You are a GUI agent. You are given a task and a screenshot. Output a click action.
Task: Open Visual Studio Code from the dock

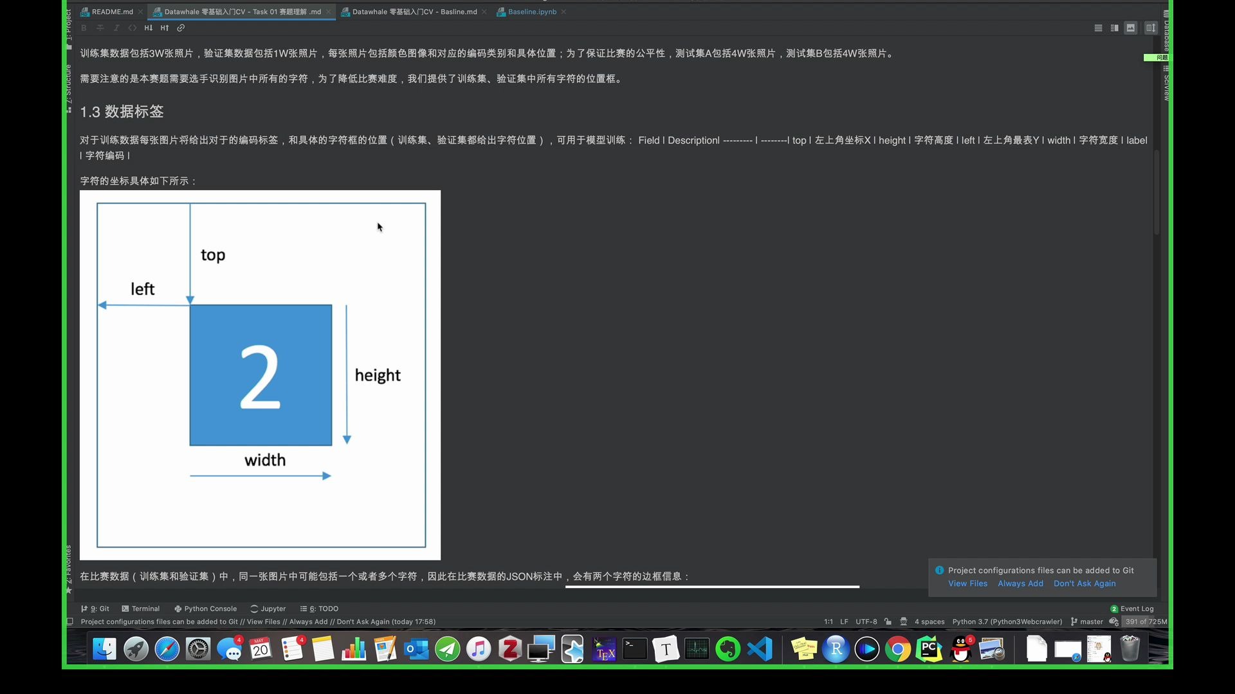coord(760,649)
